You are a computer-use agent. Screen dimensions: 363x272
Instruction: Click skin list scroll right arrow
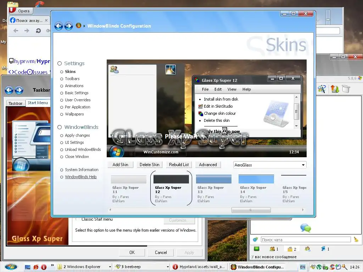tap(303, 210)
